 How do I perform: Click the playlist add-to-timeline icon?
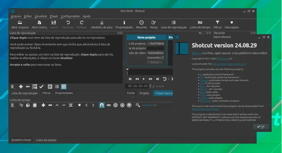tap(35, 87)
